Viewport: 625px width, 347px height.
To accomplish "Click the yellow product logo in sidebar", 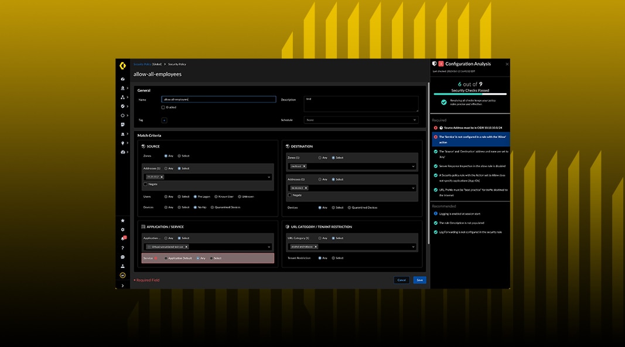I will point(122,66).
